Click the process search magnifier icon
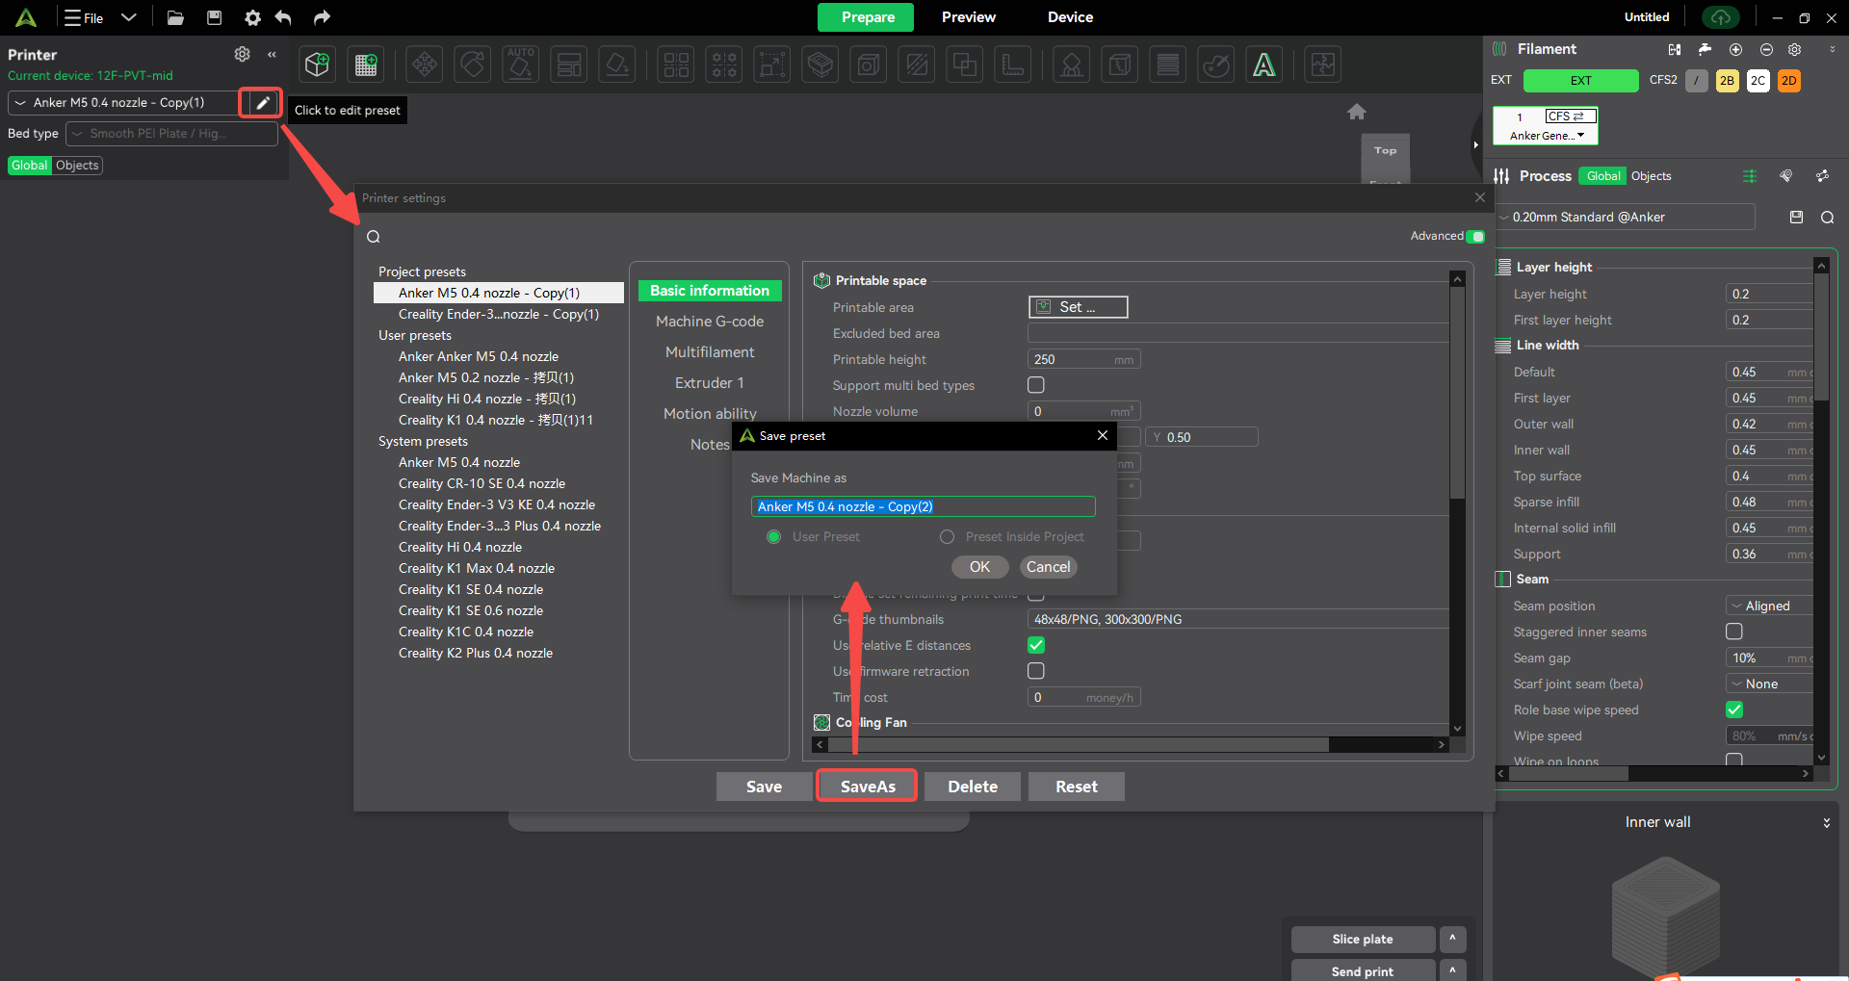The image size is (1849, 981). pos(1827,218)
